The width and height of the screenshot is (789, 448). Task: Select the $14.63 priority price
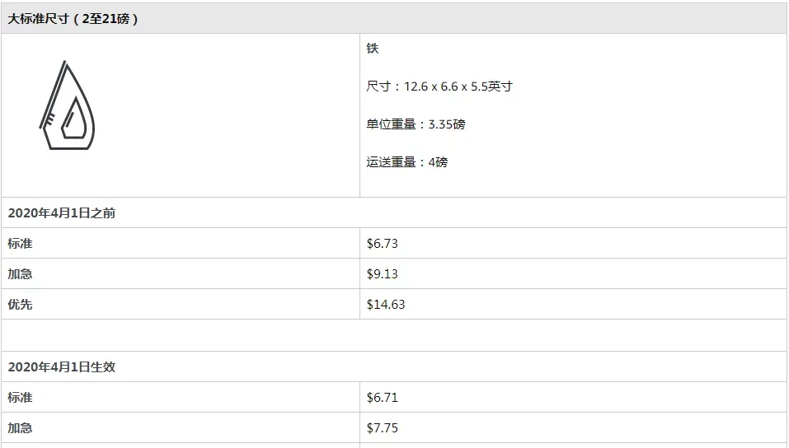point(386,304)
